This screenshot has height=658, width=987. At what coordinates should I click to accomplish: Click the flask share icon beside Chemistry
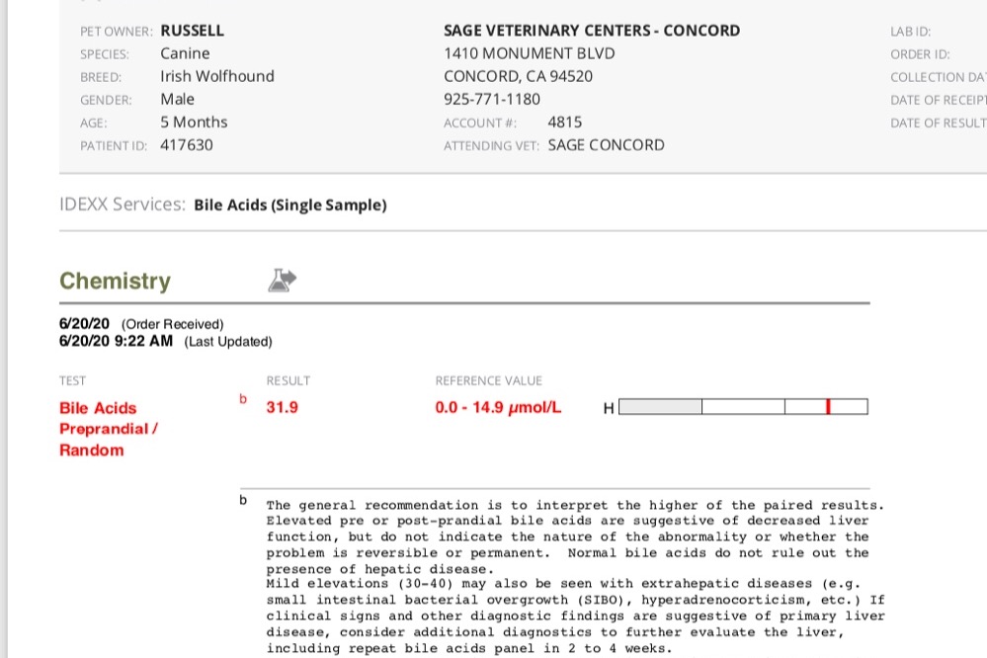283,281
